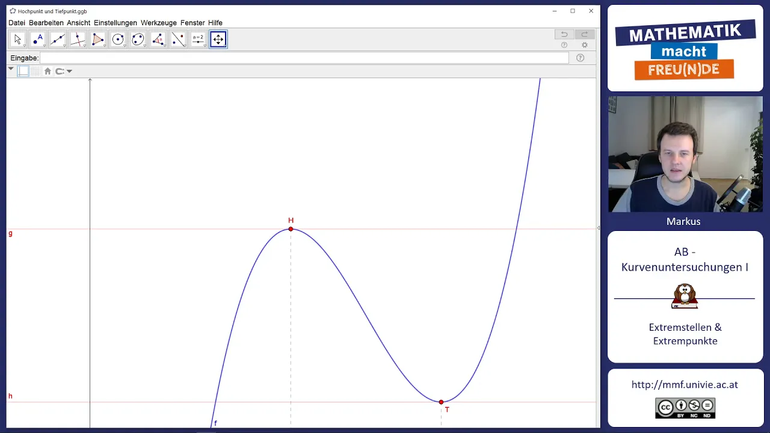The image size is (770, 433).
Task: Select the Circle with center tool
Action: coord(118,40)
